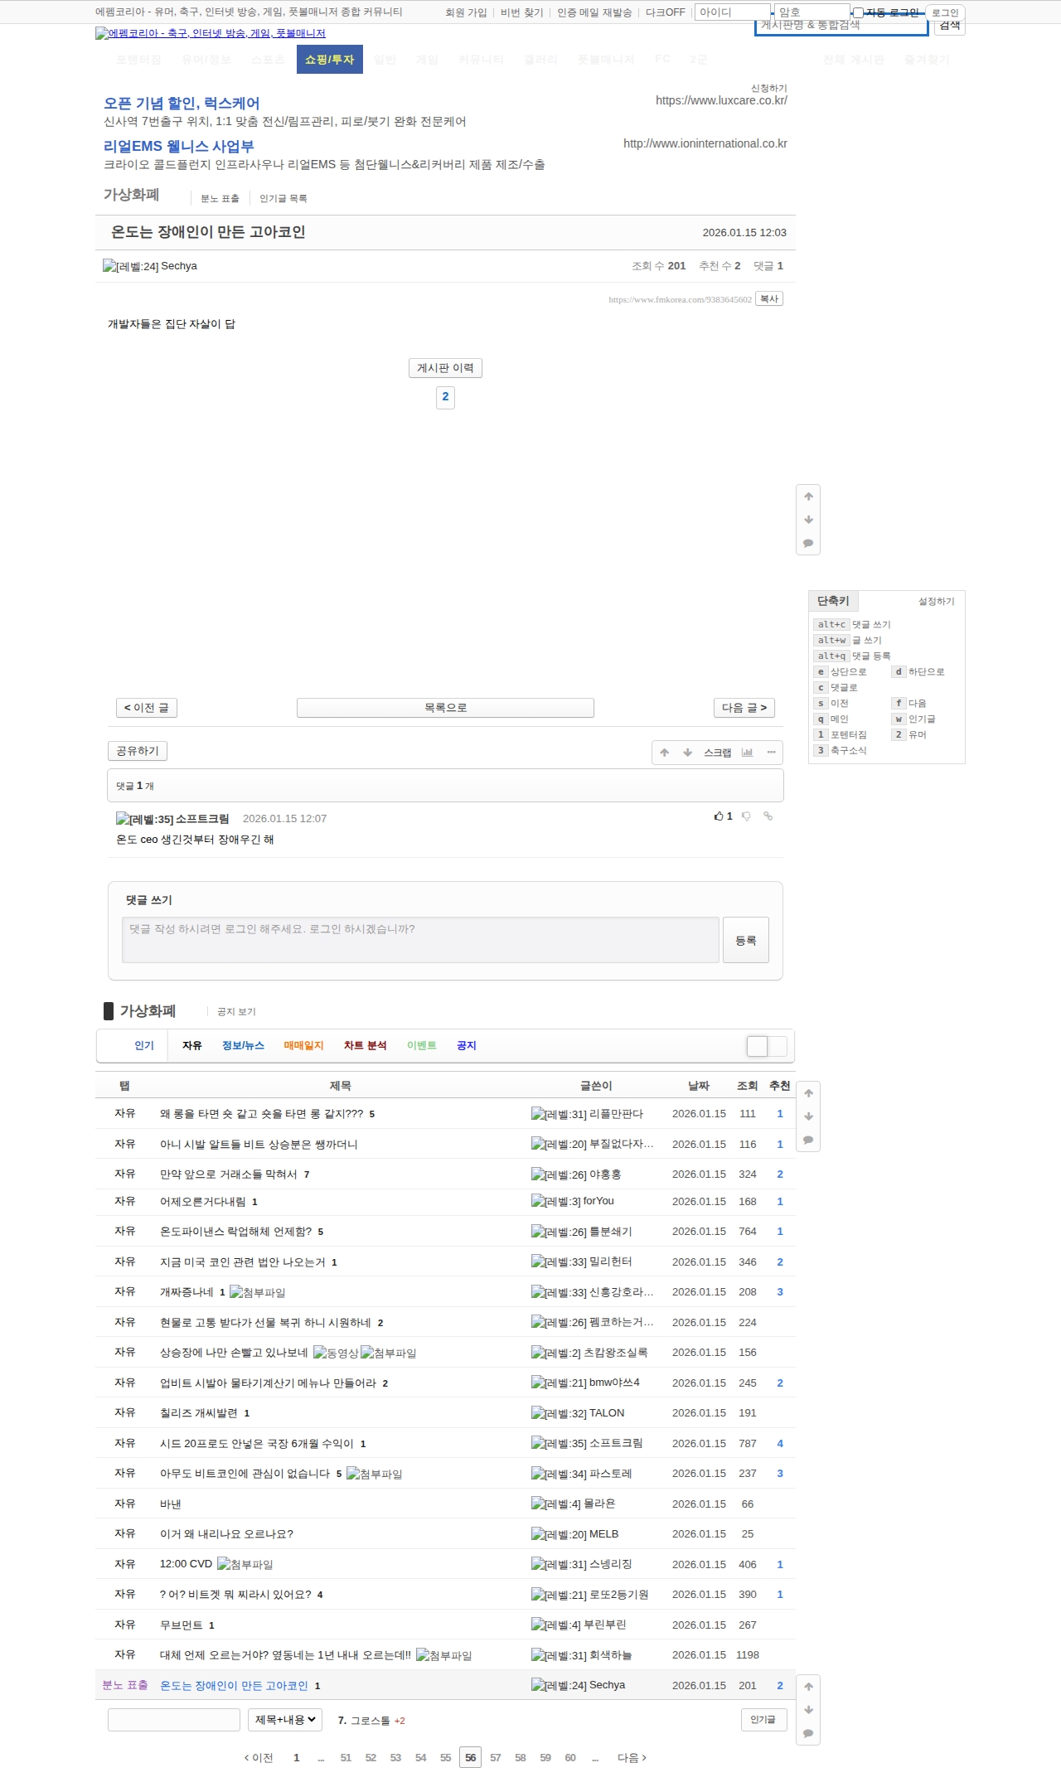The image size is (1061, 1787).
Task: Click the board search input beside 제목+내용
Action: click(x=174, y=1720)
